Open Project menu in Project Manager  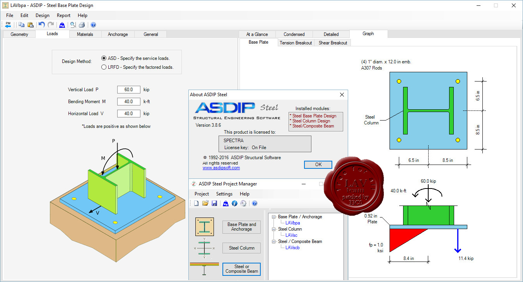tap(202, 194)
